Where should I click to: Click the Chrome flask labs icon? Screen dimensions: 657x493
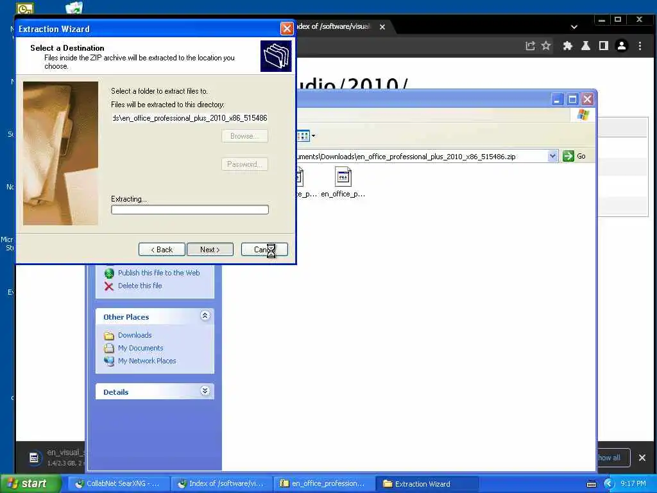586,46
